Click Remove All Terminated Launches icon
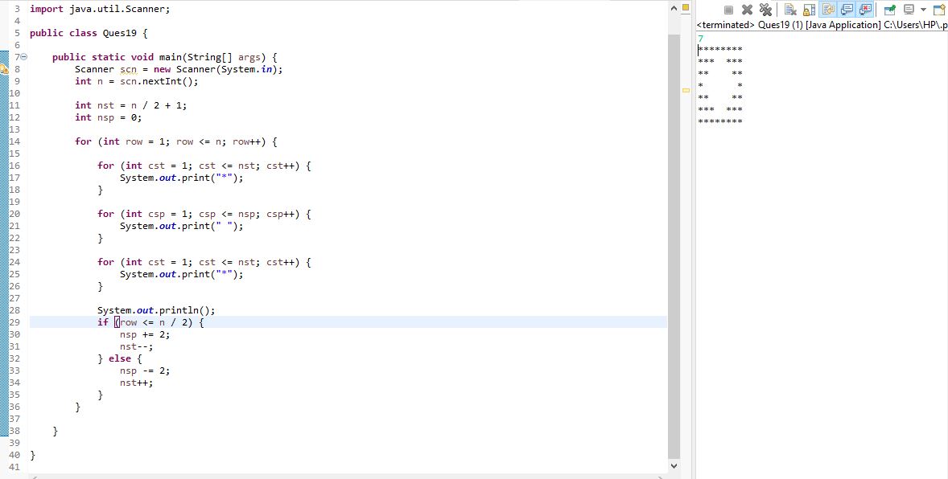Screen dimensions: 948x479 (765, 10)
